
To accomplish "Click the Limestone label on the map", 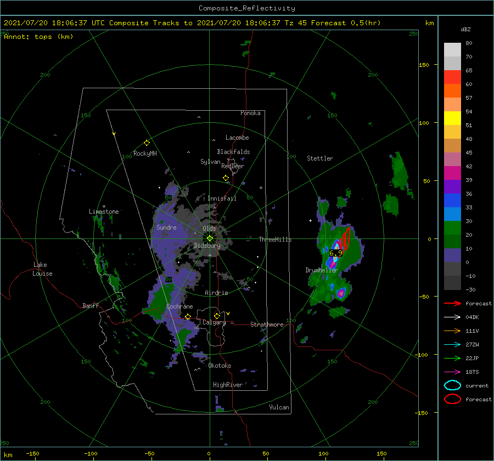I will tap(104, 212).
